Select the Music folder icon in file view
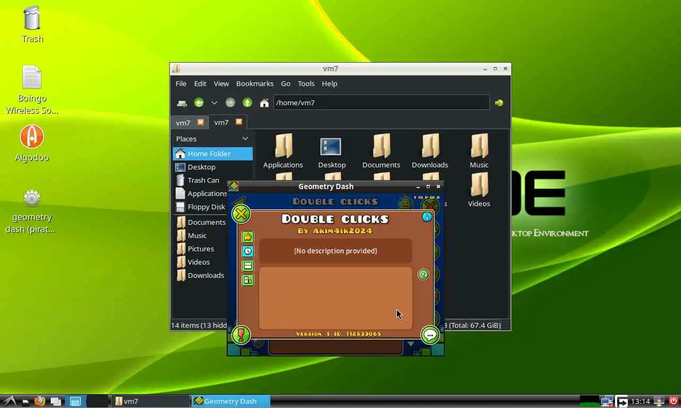 coord(479,151)
